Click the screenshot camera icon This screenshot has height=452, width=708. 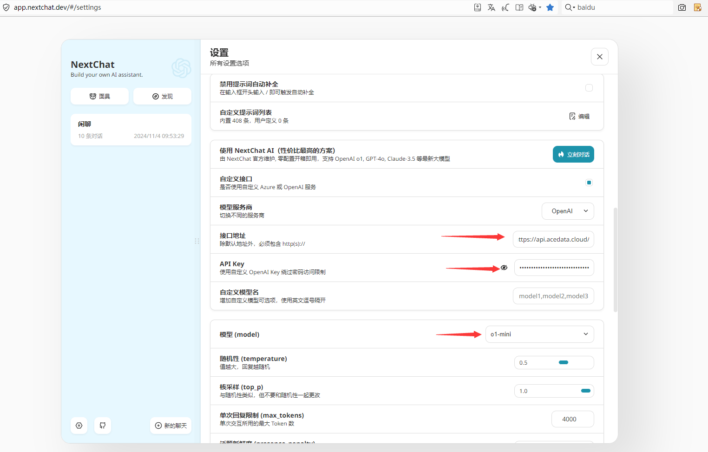coord(682,7)
